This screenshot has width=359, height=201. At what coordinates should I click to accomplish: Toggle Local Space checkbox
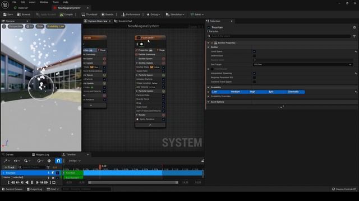point(254,51)
